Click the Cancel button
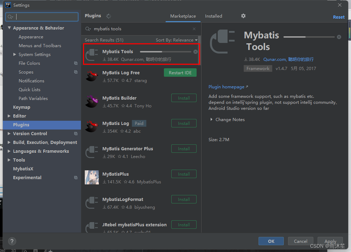Viewport: 351px width, 252px height. (300, 241)
